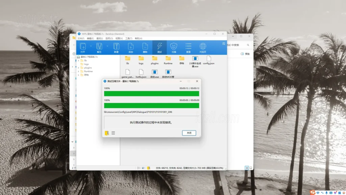Expand the plugins folder in tree

(x=78, y=68)
